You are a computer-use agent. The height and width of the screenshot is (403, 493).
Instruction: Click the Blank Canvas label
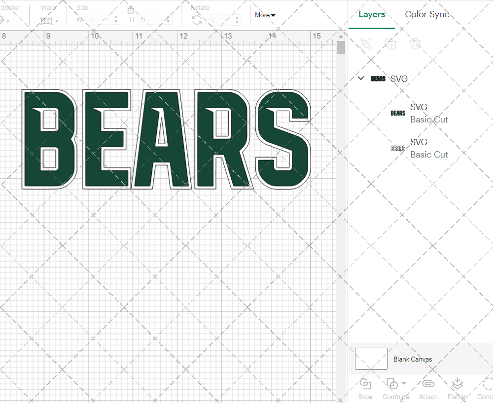(x=413, y=359)
